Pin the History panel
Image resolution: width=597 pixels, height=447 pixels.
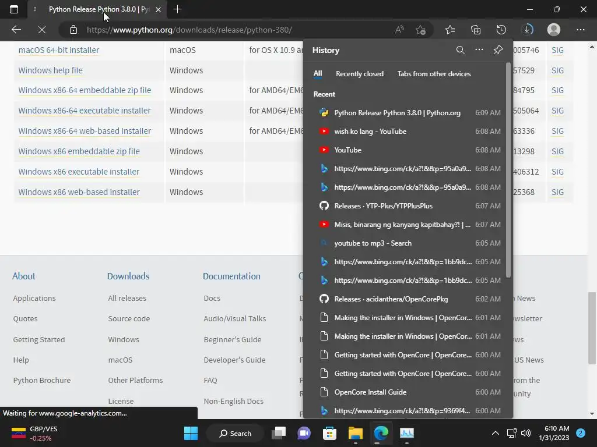pos(498,50)
